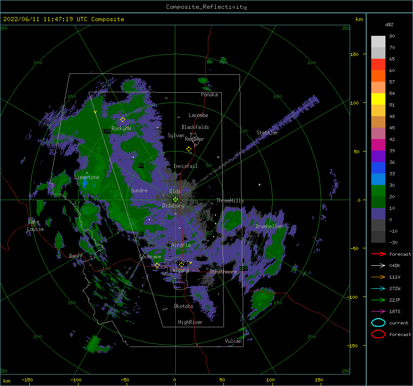The height and width of the screenshot is (386, 413).
Task: Click the Composite_Reflectivity title
Action: pos(206,7)
